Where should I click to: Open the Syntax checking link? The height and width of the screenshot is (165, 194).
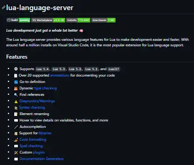tap(32, 107)
